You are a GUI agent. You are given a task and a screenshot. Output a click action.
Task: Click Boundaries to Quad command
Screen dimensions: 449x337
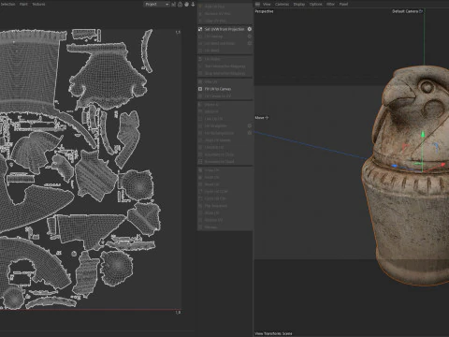pos(219,162)
